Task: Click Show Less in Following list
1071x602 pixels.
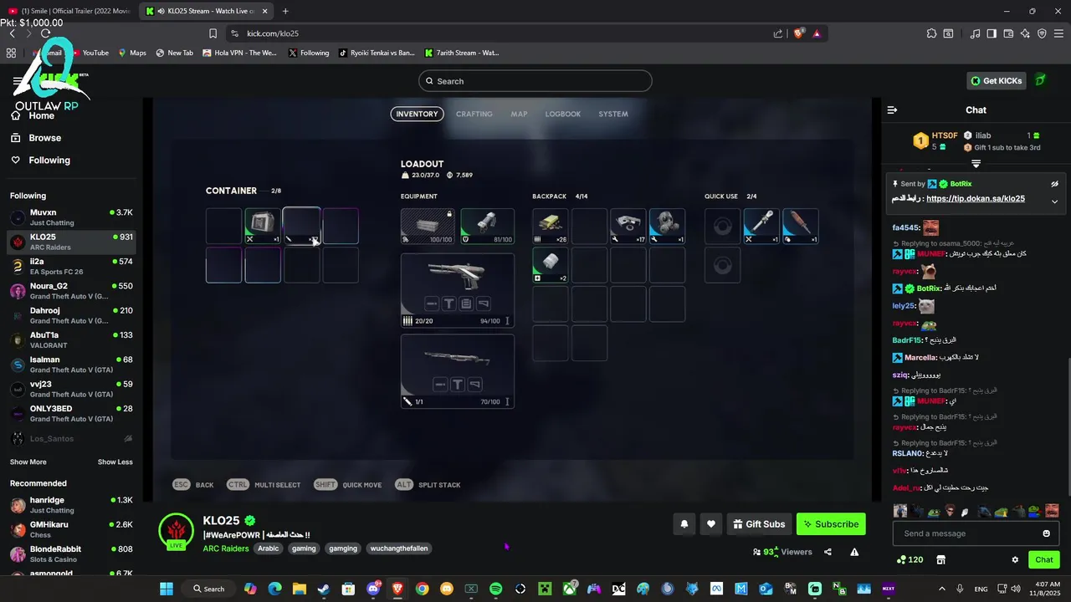Action: coord(115,462)
